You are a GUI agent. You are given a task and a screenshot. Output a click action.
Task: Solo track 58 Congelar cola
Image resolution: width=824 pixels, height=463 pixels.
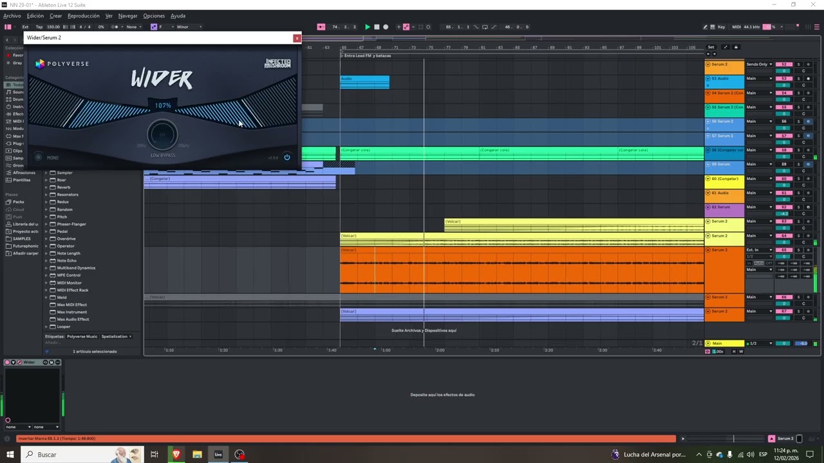click(799, 150)
